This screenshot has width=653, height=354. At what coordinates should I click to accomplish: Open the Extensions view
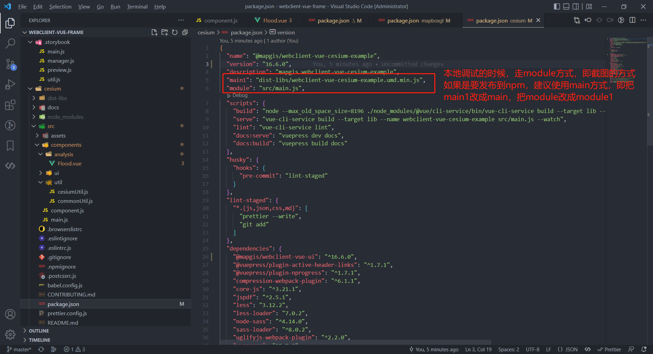click(10, 105)
